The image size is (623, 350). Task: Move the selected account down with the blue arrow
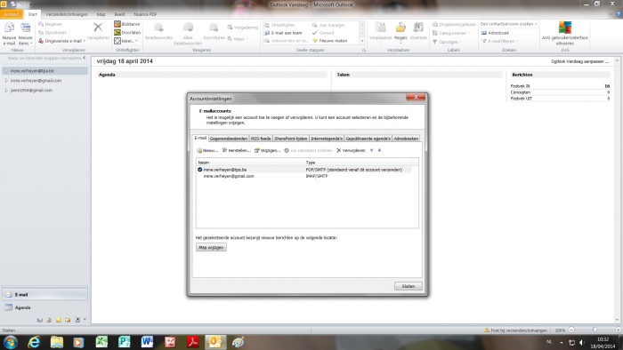pos(379,151)
